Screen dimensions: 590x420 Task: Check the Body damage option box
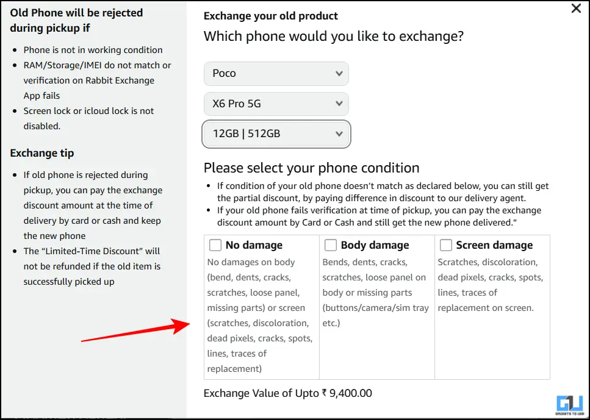point(331,245)
